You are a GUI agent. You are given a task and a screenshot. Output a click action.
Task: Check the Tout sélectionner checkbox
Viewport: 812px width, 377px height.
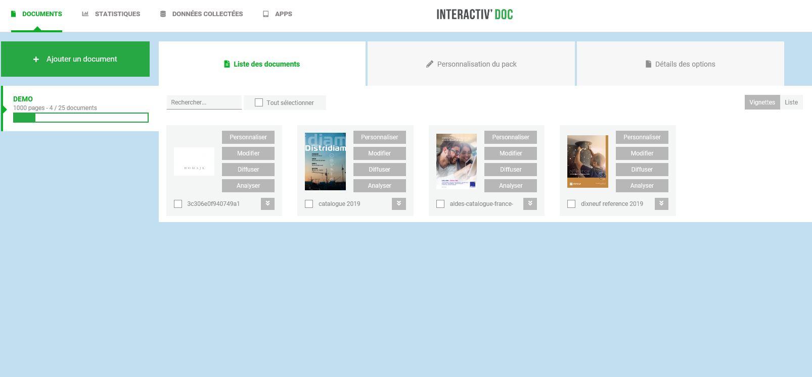coord(259,102)
